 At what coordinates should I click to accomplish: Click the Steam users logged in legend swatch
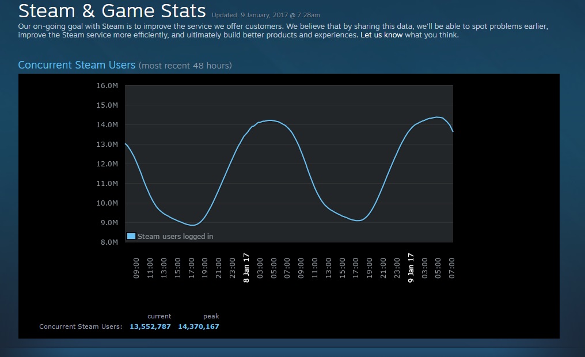[x=131, y=236]
